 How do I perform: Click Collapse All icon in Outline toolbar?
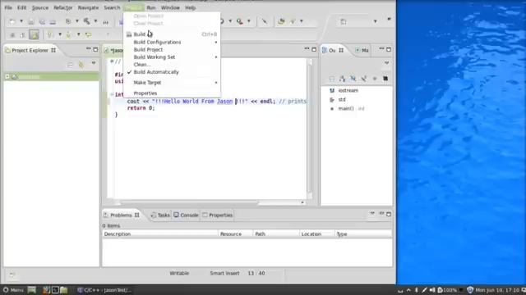(x=331, y=79)
